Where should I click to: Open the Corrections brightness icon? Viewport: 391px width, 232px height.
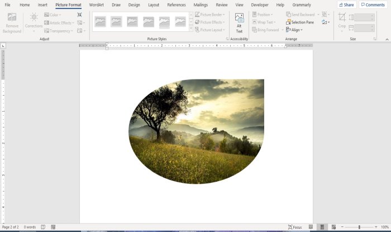click(x=34, y=17)
